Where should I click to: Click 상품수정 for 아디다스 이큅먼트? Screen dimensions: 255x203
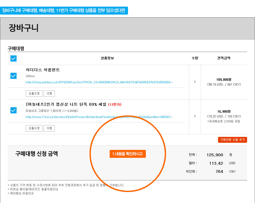point(34,93)
